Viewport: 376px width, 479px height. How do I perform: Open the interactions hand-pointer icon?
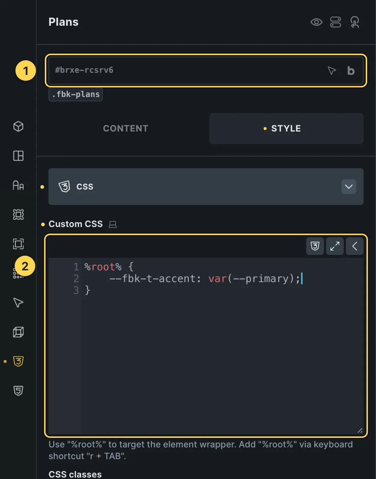pyautogui.click(x=355, y=22)
